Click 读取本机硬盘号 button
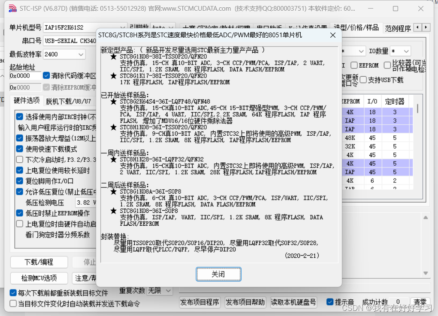 pos(293,302)
